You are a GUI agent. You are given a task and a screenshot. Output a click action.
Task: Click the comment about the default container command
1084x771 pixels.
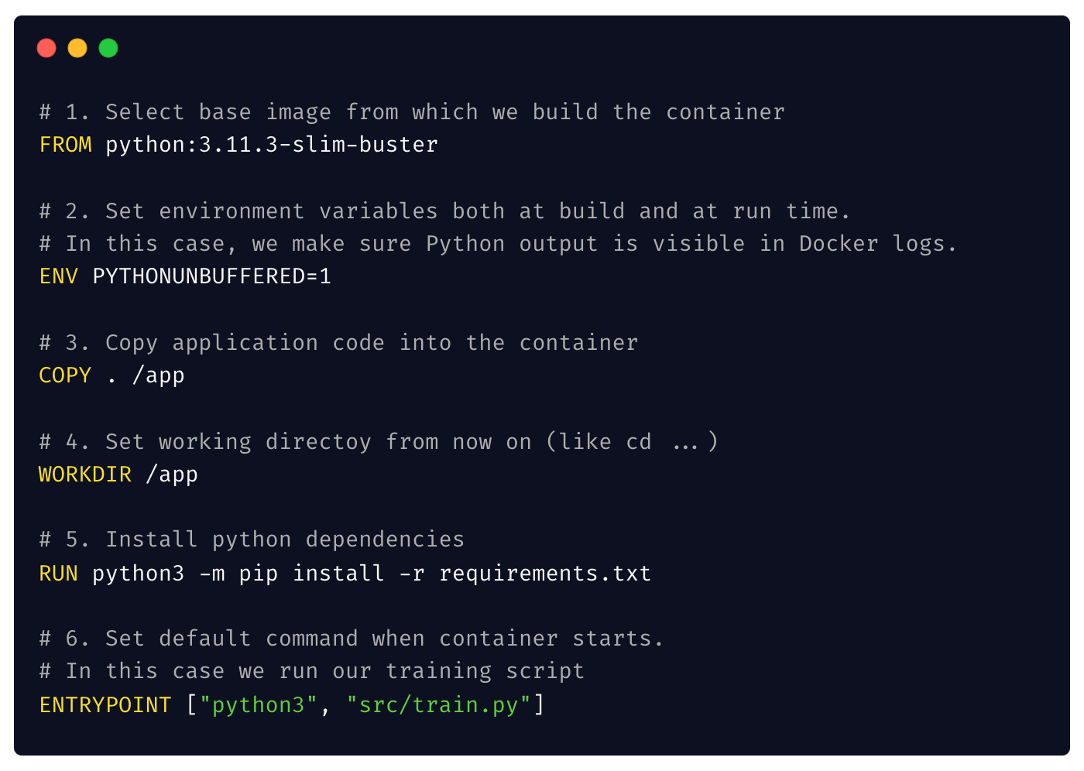tap(350, 638)
